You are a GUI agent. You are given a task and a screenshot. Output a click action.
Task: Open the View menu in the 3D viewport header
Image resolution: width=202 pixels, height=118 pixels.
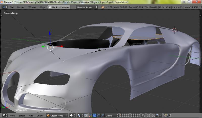pyautogui.click(x=13, y=115)
